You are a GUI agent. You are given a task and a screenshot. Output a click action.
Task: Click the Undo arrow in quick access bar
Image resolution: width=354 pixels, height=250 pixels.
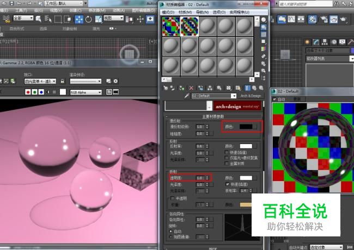19,3
